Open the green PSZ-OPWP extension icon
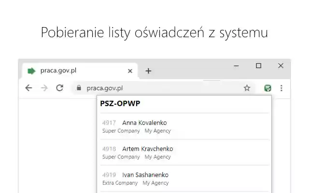 (267, 88)
